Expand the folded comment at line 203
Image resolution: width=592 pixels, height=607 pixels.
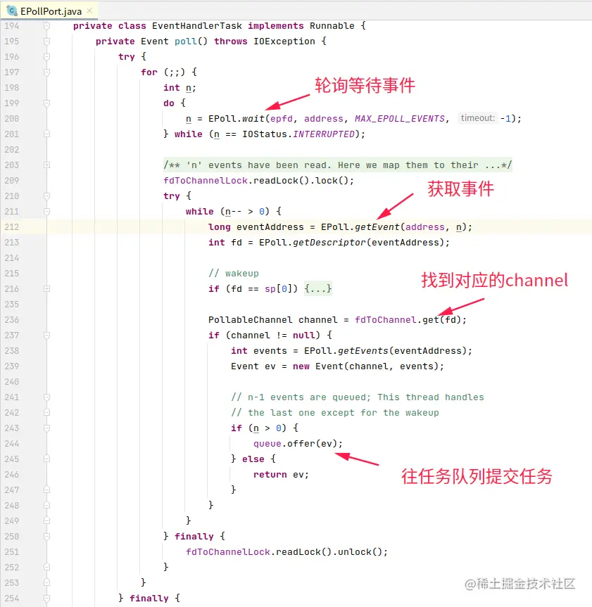tap(46, 165)
